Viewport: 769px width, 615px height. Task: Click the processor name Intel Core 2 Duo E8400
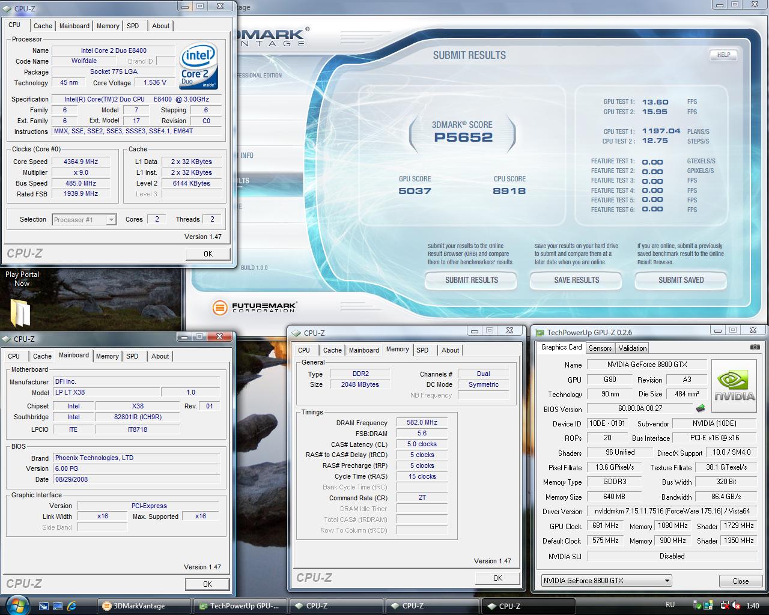[x=114, y=50]
